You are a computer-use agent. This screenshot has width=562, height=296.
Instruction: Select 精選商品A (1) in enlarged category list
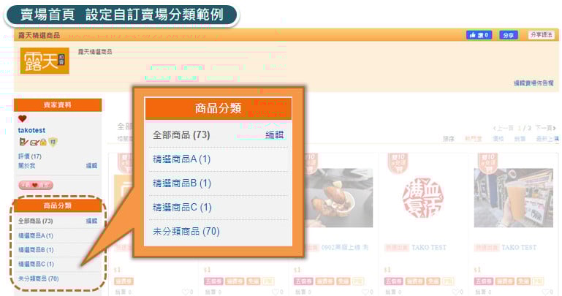click(x=181, y=159)
